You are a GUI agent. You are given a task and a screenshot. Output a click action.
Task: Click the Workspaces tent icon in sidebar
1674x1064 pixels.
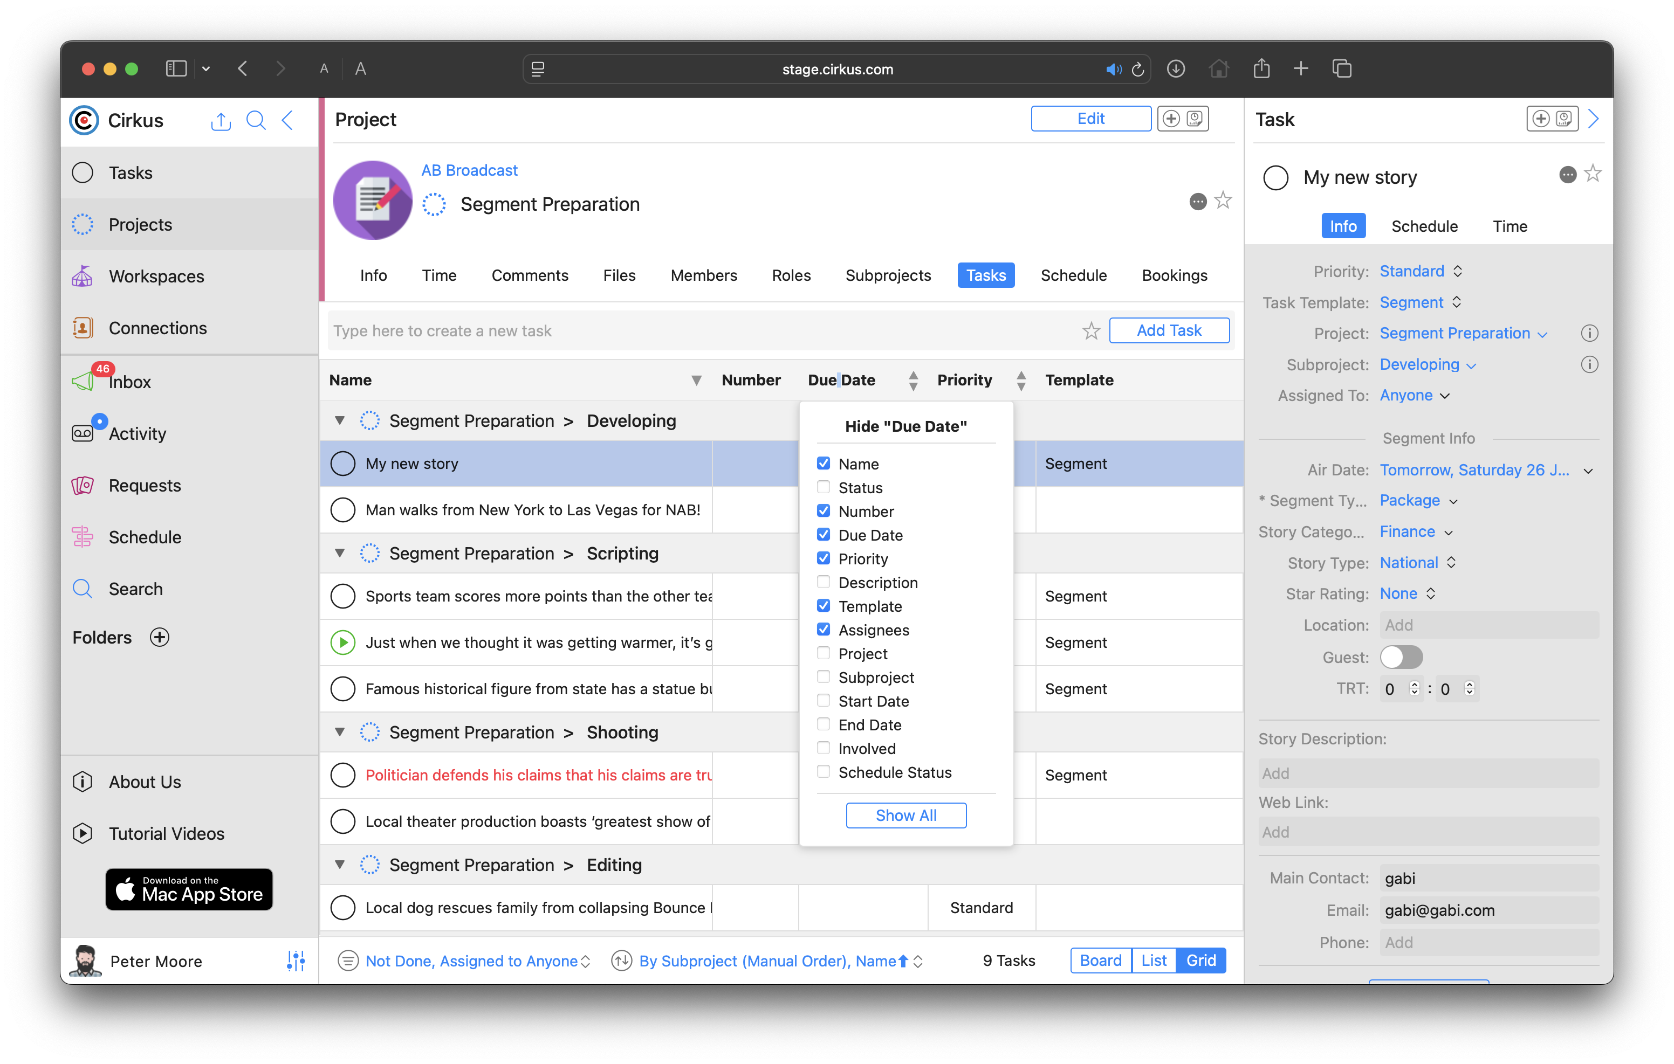(x=83, y=276)
